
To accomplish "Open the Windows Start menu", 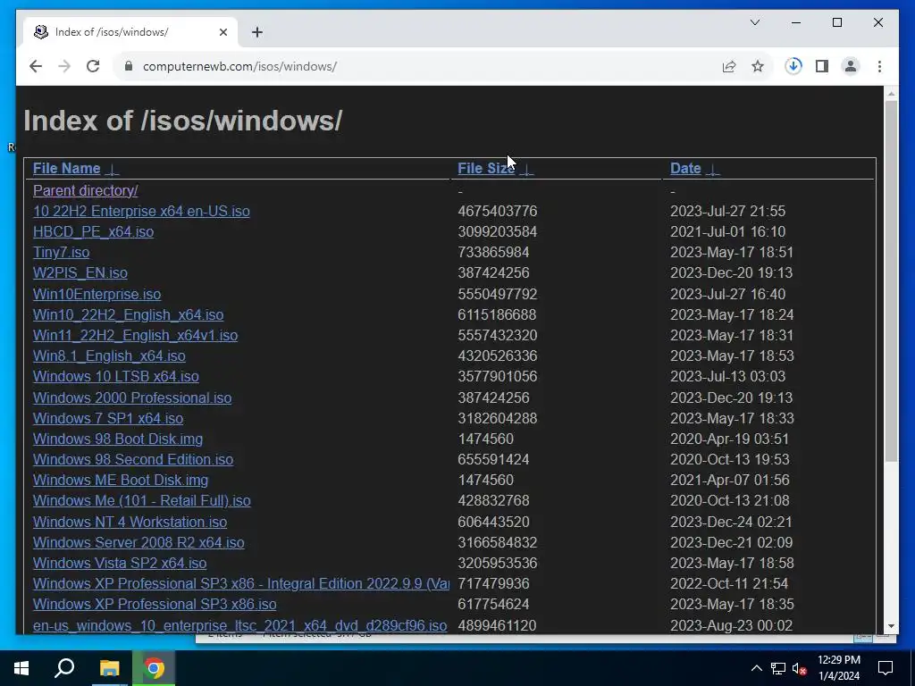I will [21, 668].
